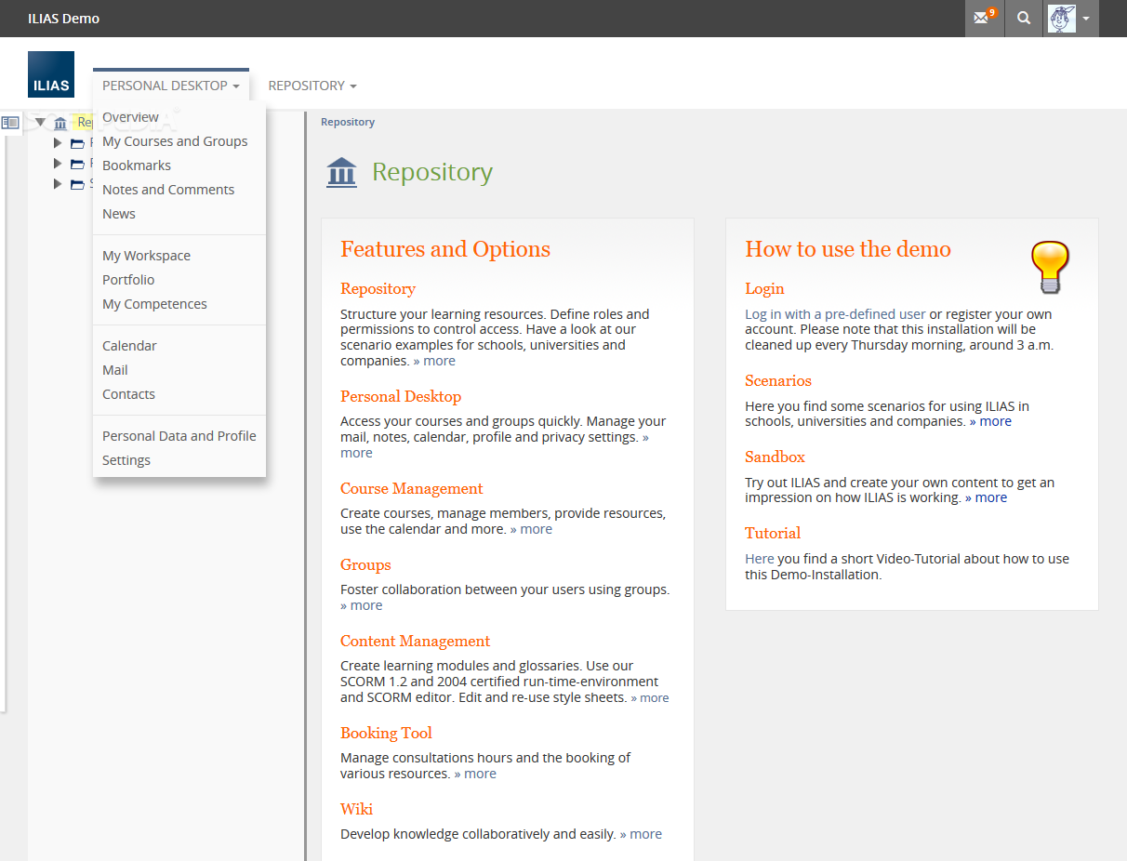The width and height of the screenshot is (1127, 861).
Task: Expand the middle folder in tree
Action: (x=58, y=164)
